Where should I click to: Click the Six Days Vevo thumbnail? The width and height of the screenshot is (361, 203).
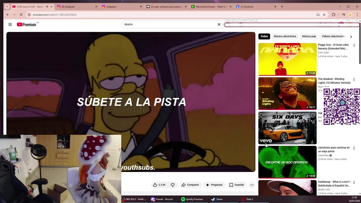tap(287, 128)
